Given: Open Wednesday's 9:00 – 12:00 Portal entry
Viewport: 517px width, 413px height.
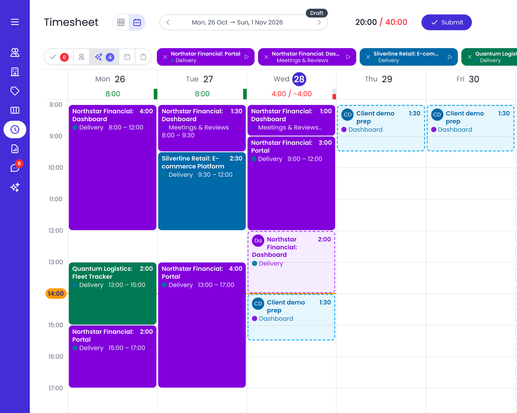Looking at the screenshot, I should coord(291,183).
